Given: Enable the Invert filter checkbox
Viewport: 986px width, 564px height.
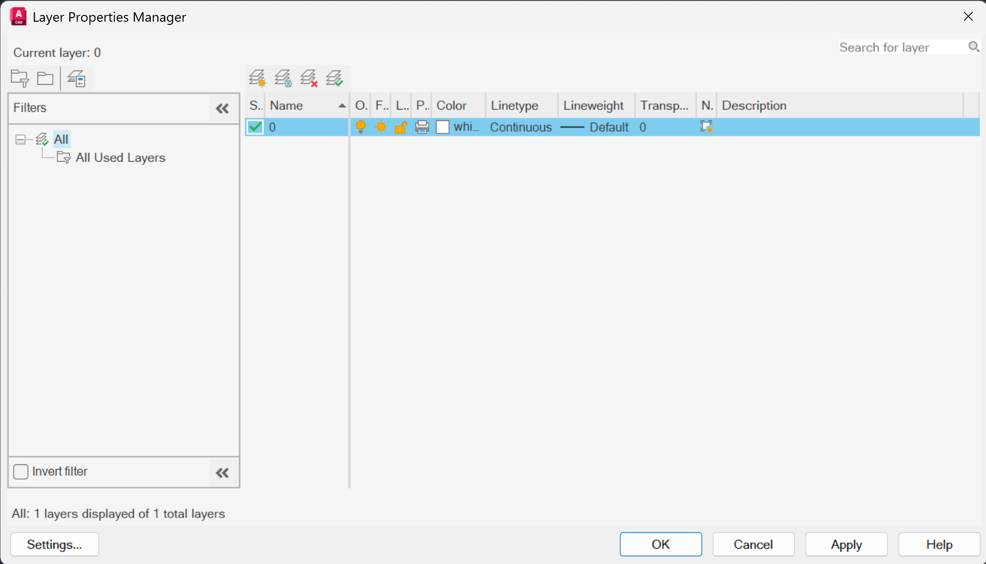Looking at the screenshot, I should tap(21, 472).
